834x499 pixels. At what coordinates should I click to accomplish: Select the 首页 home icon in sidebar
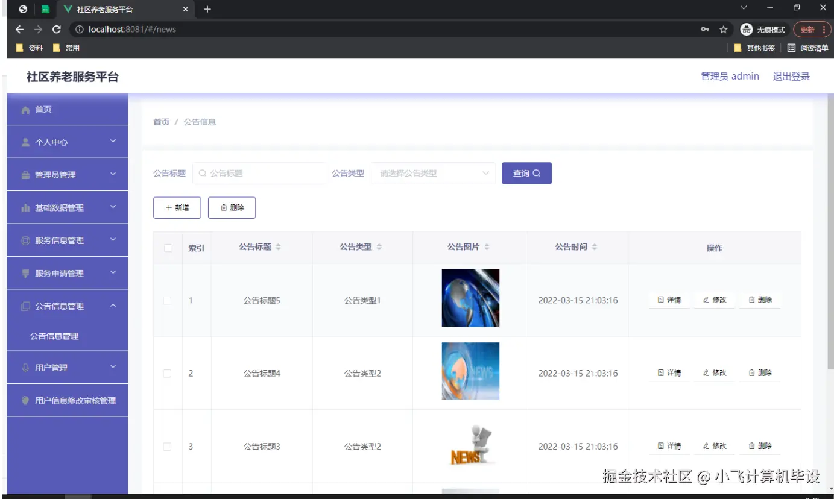[x=25, y=109]
